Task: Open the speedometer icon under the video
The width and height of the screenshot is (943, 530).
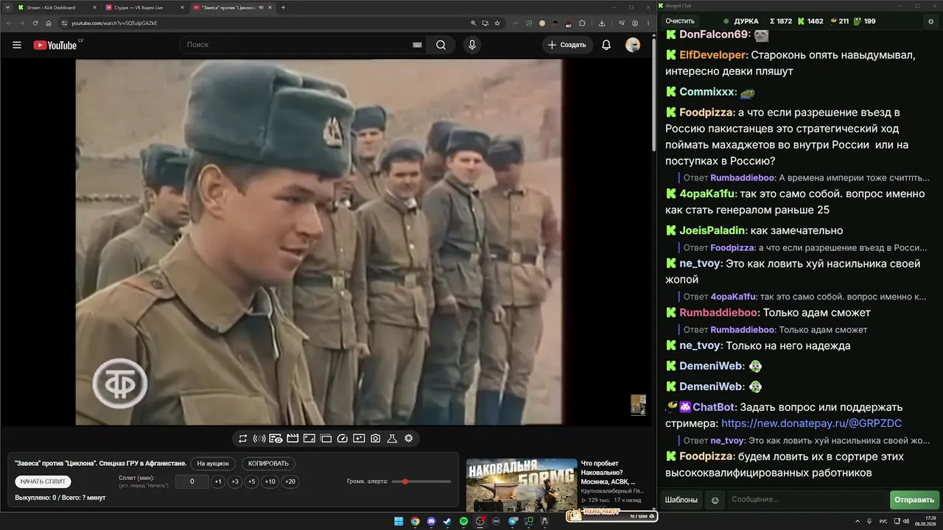Action: (x=342, y=439)
